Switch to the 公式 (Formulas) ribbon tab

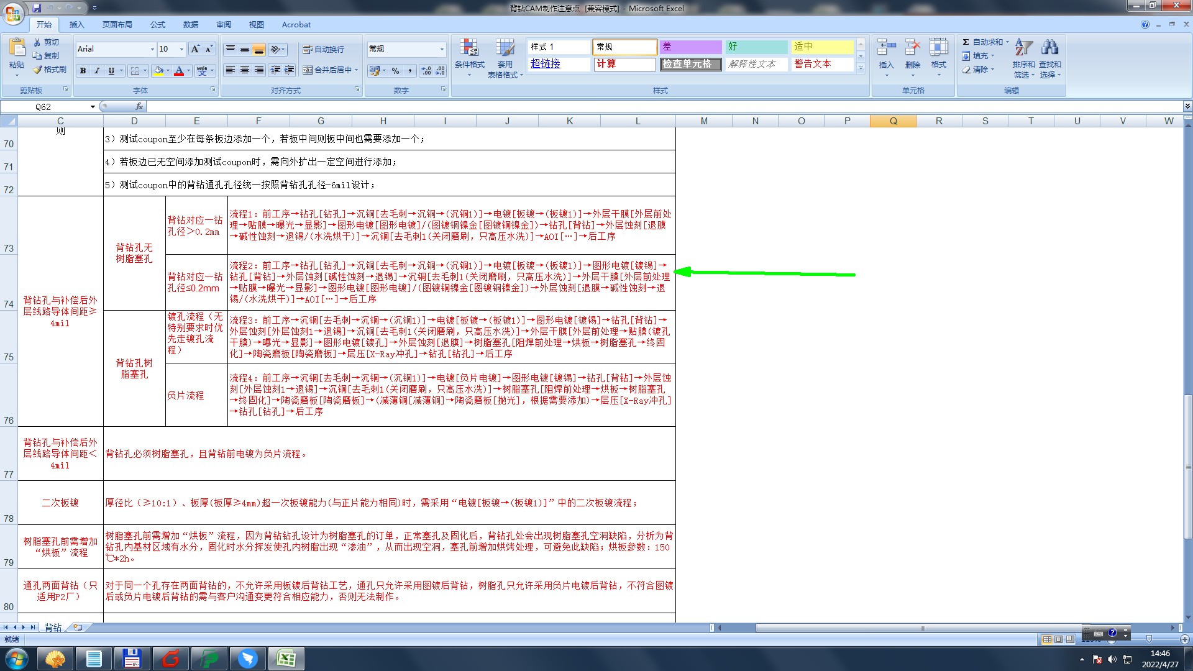coord(158,25)
